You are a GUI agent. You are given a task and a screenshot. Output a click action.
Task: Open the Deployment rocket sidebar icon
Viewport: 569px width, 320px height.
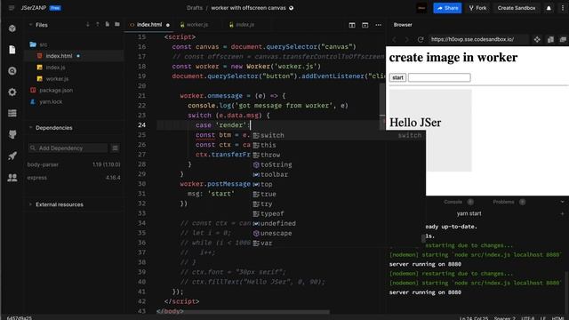[x=12, y=156]
